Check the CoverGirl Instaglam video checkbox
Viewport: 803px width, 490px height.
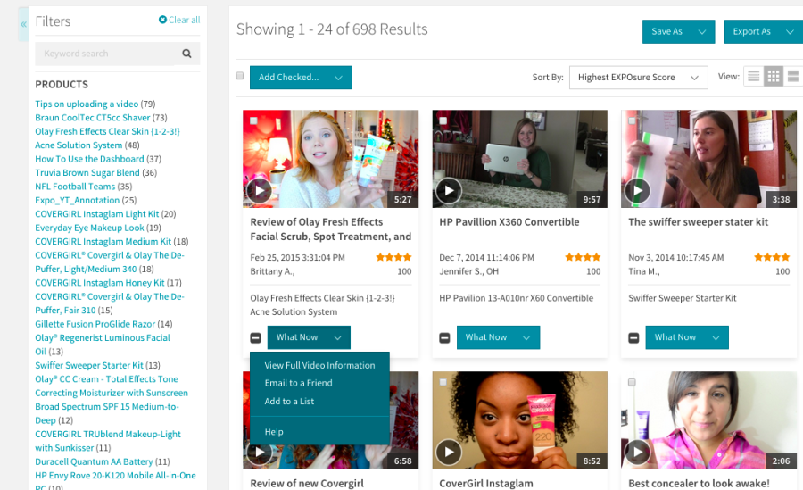click(x=443, y=382)
